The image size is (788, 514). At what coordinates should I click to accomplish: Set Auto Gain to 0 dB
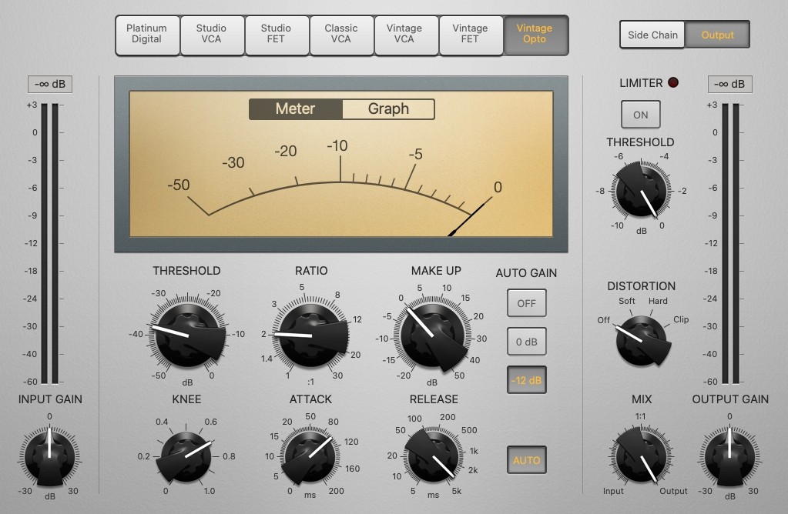(526, 341)
